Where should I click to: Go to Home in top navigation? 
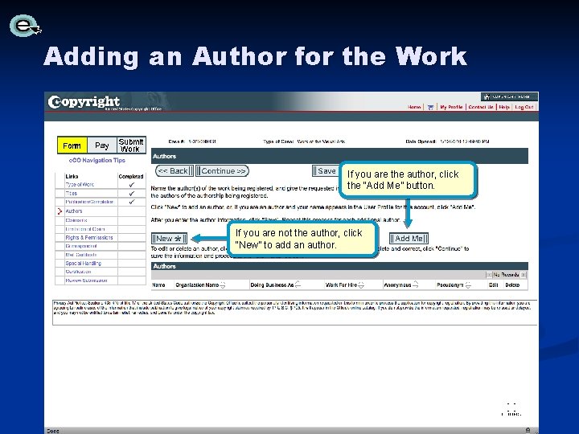pyautogui.click(x=414, y=107)
